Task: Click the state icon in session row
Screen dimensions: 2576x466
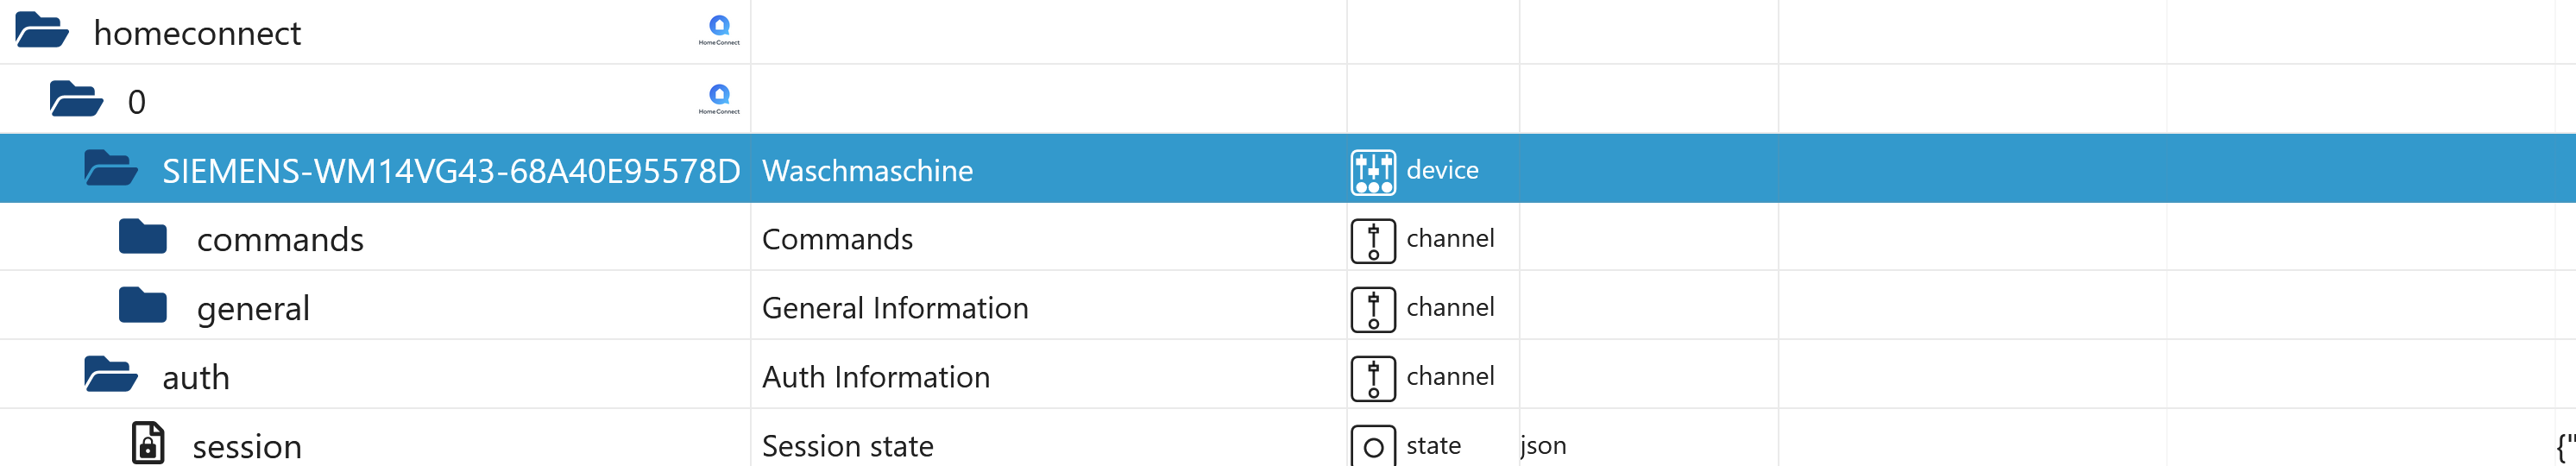Action: tap(1373, 446)
